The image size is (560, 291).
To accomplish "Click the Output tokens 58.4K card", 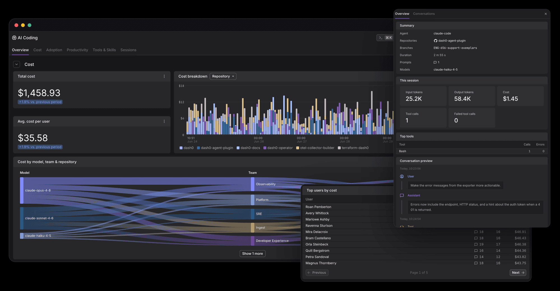I will point(472,96).
